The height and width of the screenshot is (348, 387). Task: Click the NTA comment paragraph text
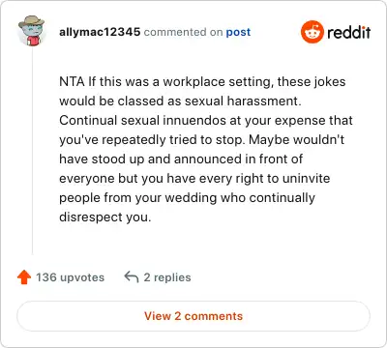pos(206,149)
